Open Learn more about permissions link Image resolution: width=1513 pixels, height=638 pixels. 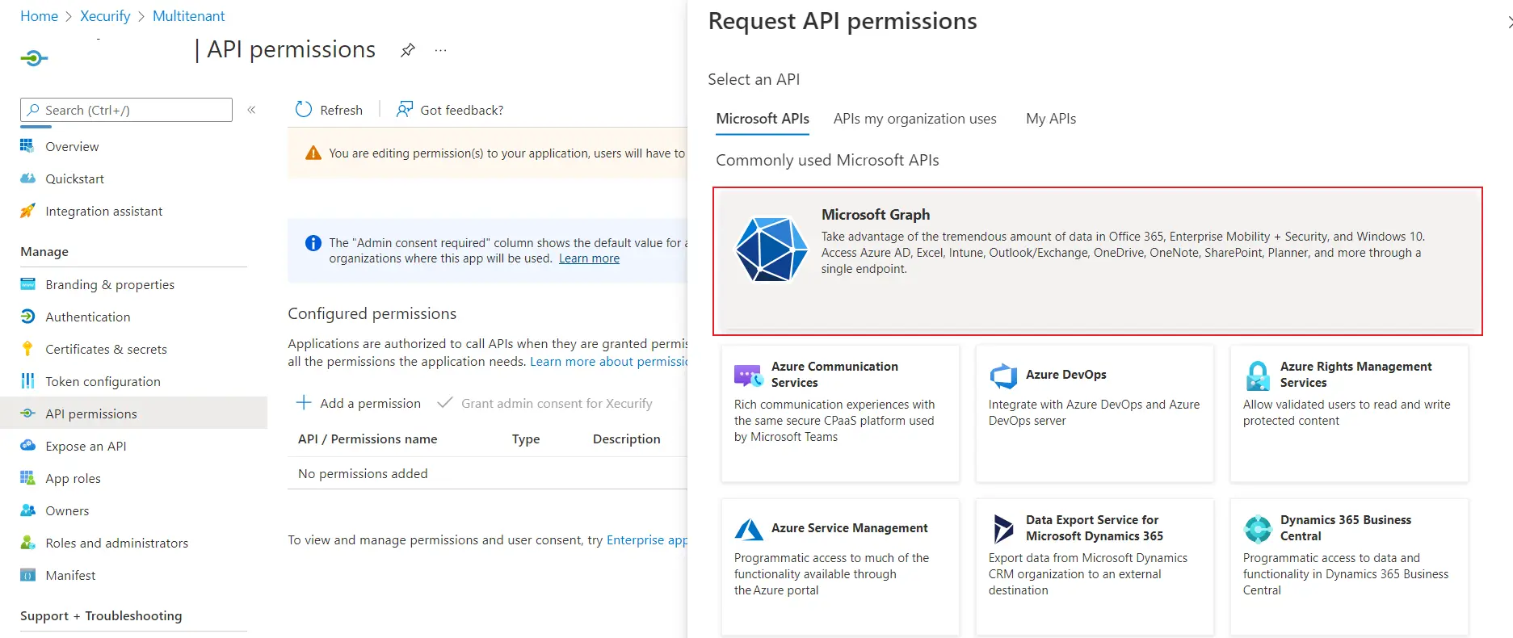coord(608,362)
